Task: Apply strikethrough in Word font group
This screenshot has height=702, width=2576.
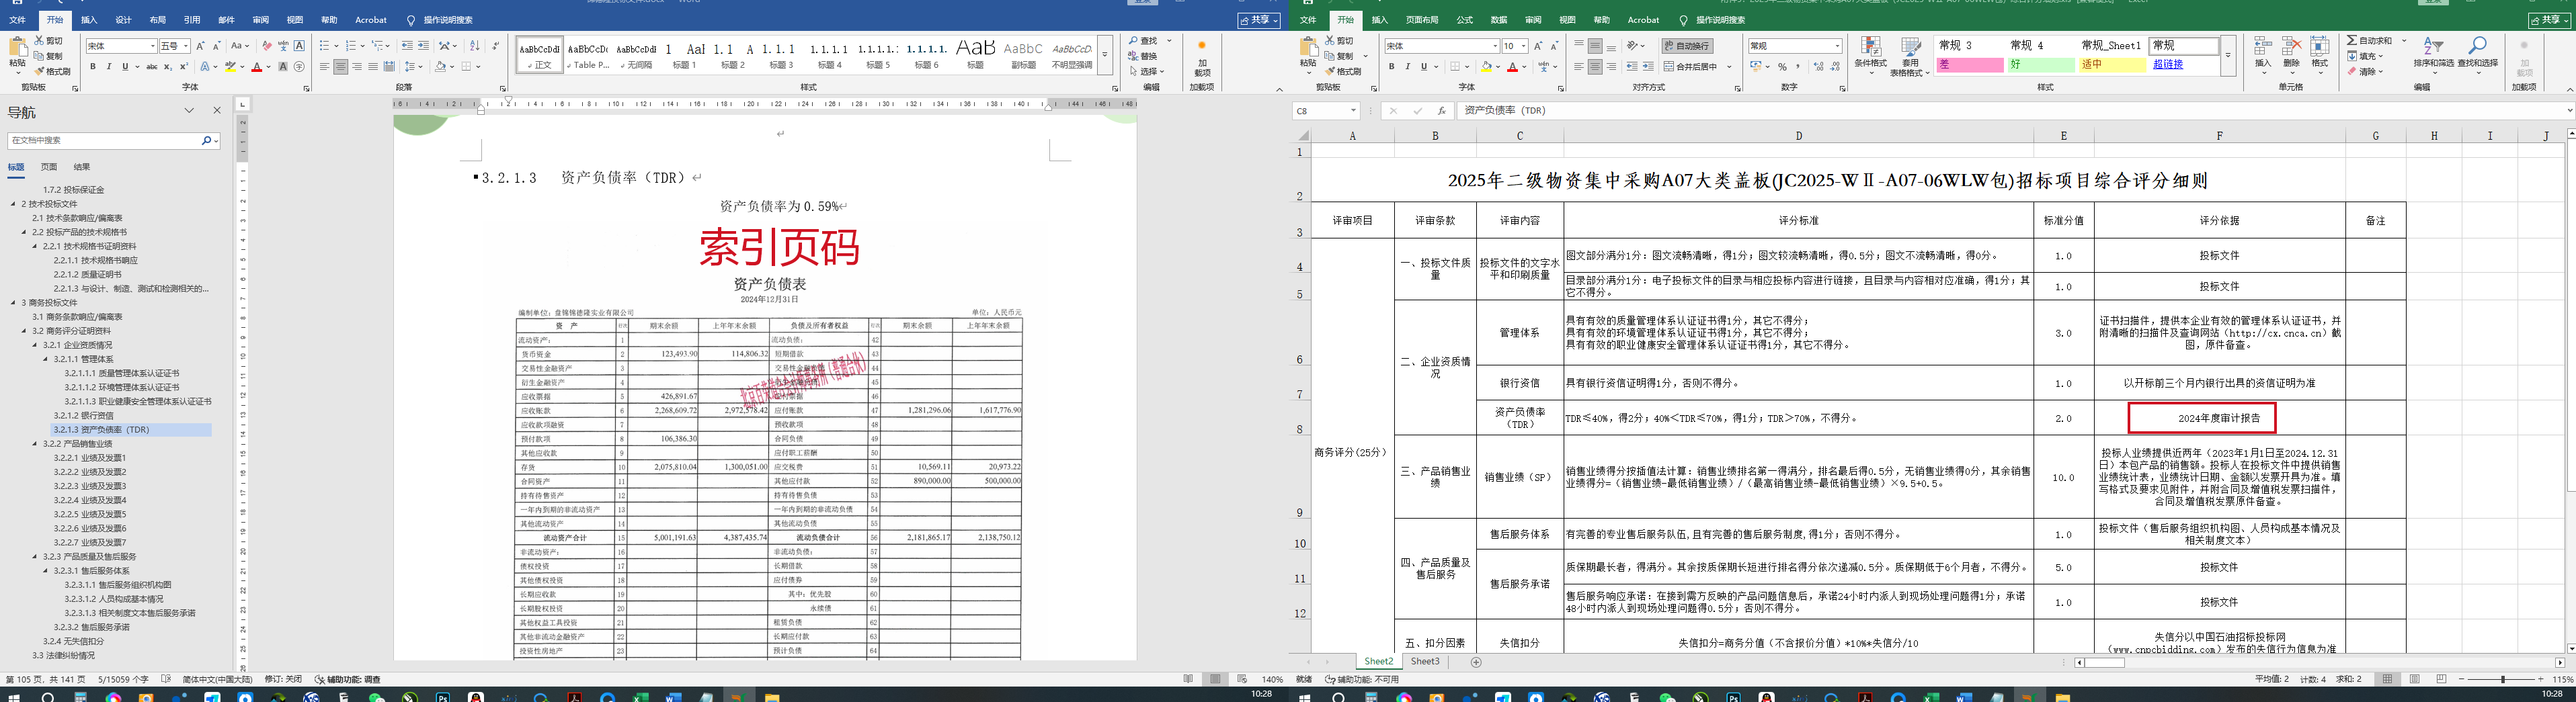Action: click(x=152, y=67)
